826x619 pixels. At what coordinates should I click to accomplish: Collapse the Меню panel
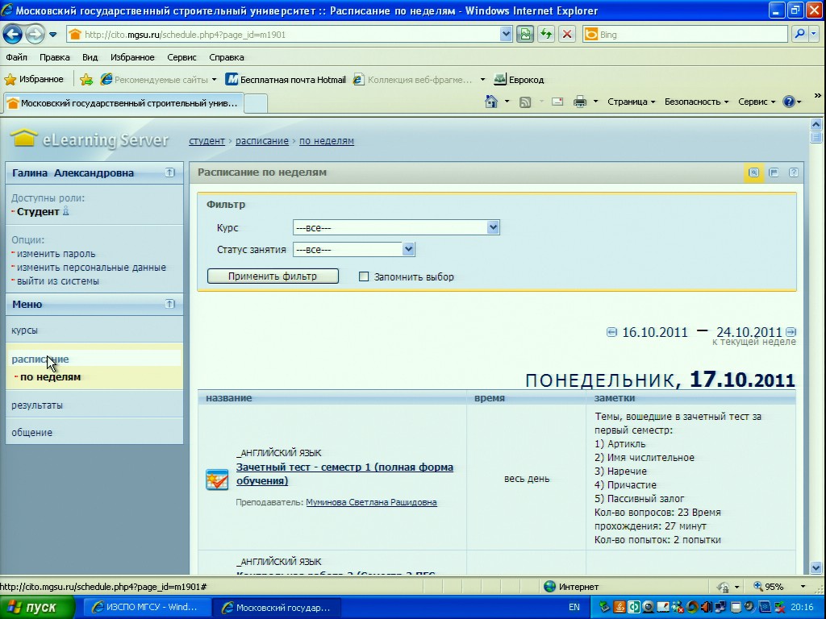[x=169, y=304]
